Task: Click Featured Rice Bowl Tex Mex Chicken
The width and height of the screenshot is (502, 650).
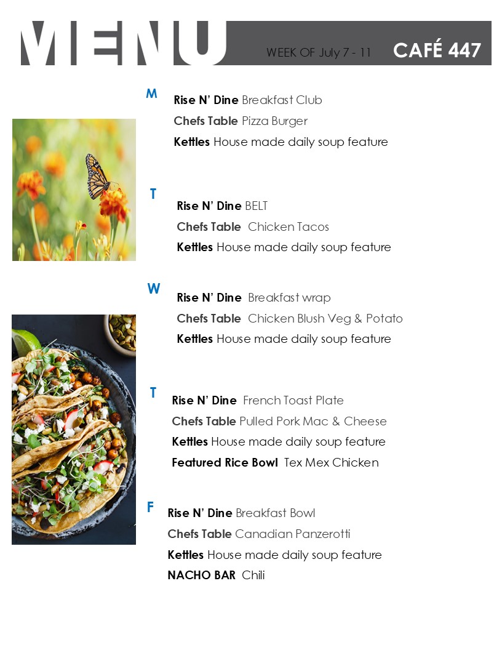Action: pyautogui.click(x=276, y=463)
